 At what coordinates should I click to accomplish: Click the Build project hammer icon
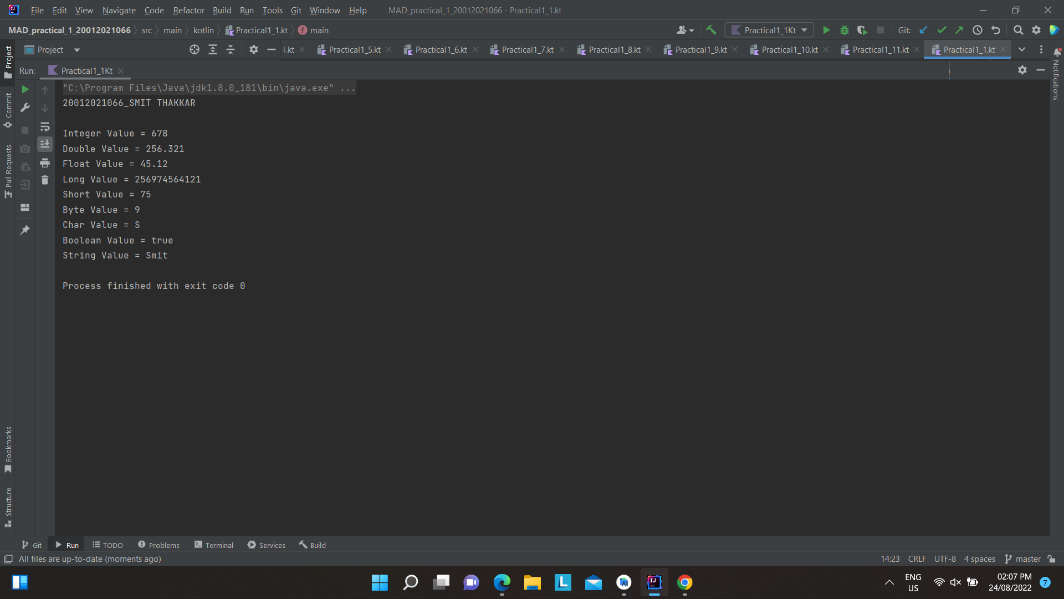coord(712,31)
